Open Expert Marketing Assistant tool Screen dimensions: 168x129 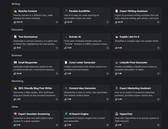point(135,88)
